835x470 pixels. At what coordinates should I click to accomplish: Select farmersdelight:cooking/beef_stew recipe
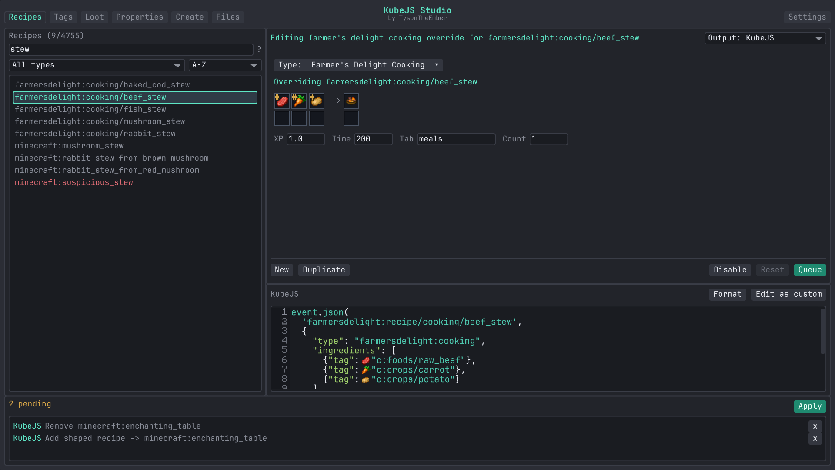point(135,97)
